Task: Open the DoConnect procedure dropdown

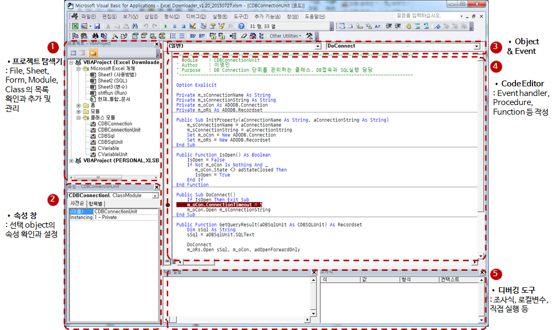Action: pyautogui.click(x=476, y=46)
